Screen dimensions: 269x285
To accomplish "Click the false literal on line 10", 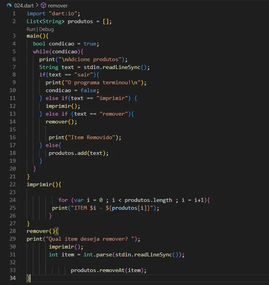I will 88,91.
